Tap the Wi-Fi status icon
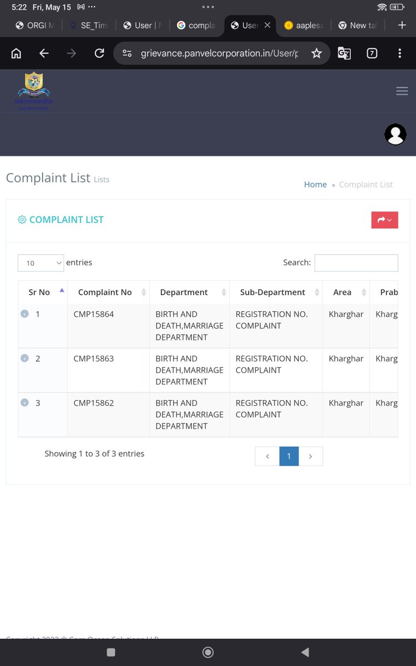The image size is (416, 666). click(x=382, y=7)
